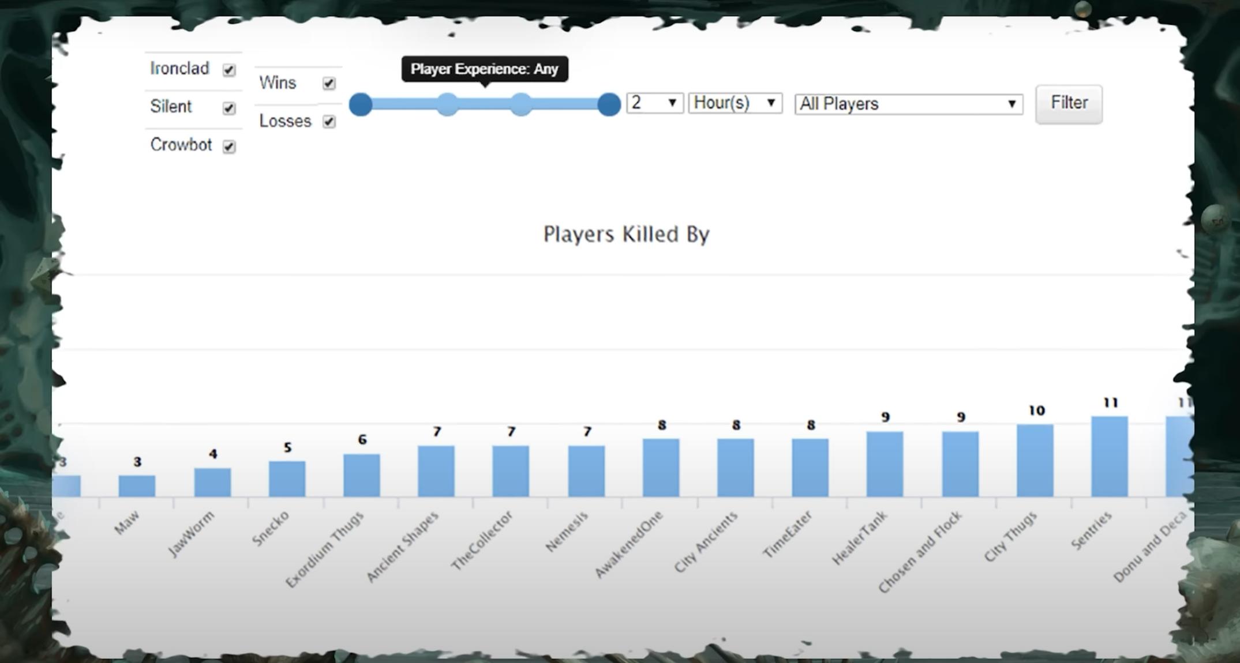Click the Filter button
Screen dimensions: 1240x663
(1069, 104)
